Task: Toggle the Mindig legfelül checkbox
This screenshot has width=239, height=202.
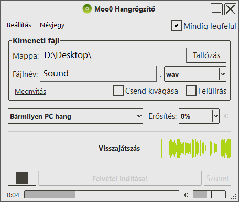Action: (177, 26)
